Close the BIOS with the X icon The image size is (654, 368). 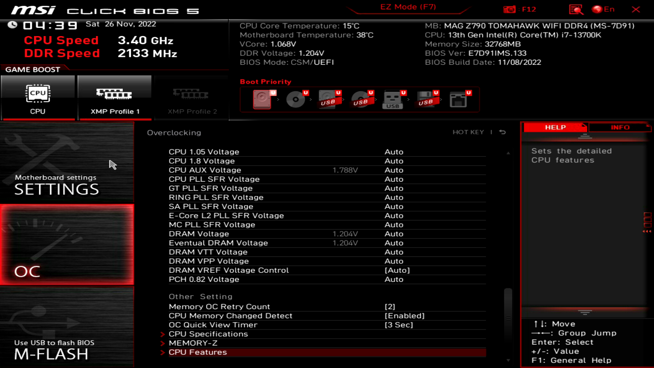pyautogui.click(x=636, y=9)
